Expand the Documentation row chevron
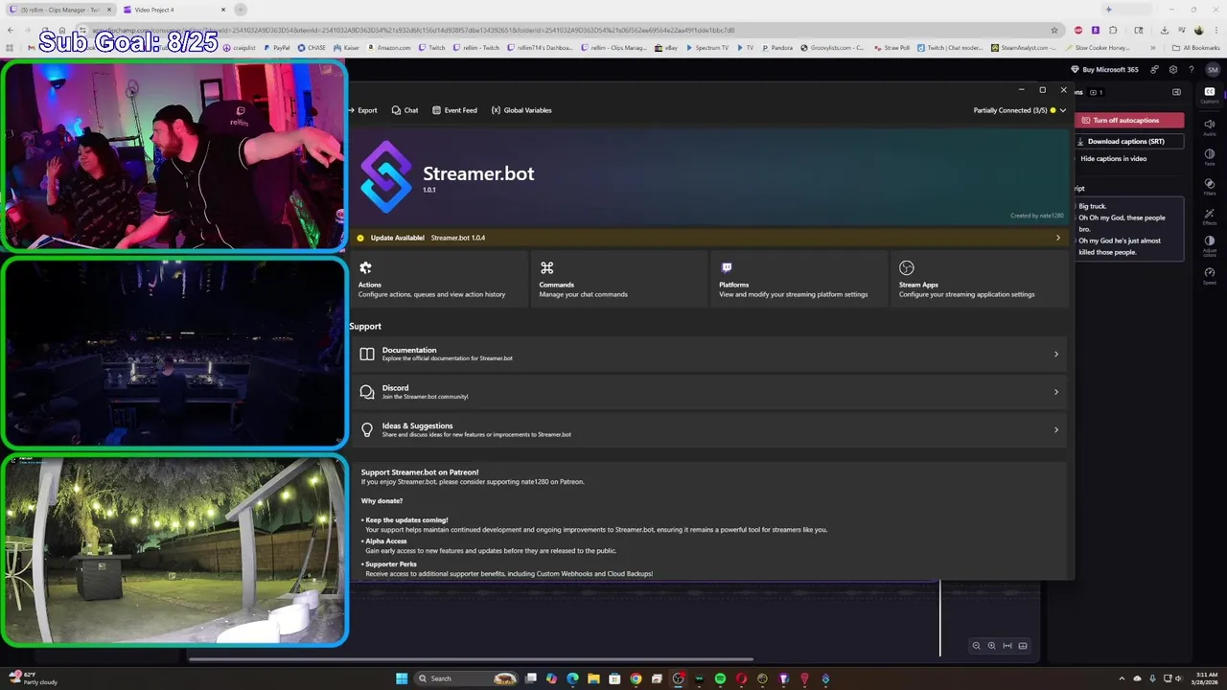This screenshot has height=690, width=1227. point(1056,355)
